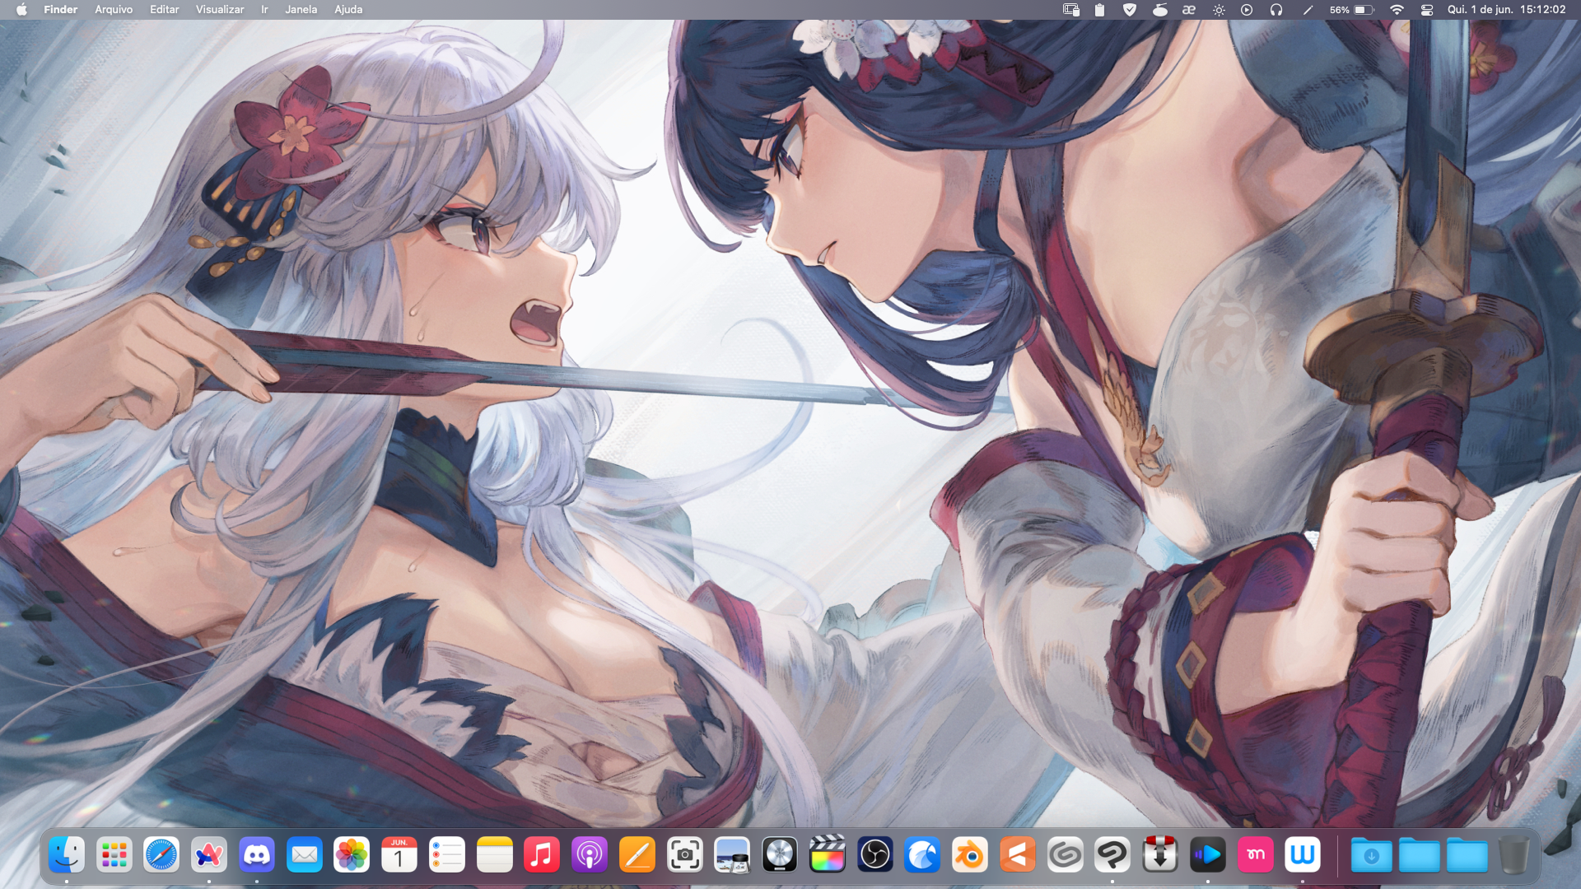The height and width of the screenshot is (889, 1581).
Task: Open Control Center in menu bar
Action: [x=1427, y=10]
